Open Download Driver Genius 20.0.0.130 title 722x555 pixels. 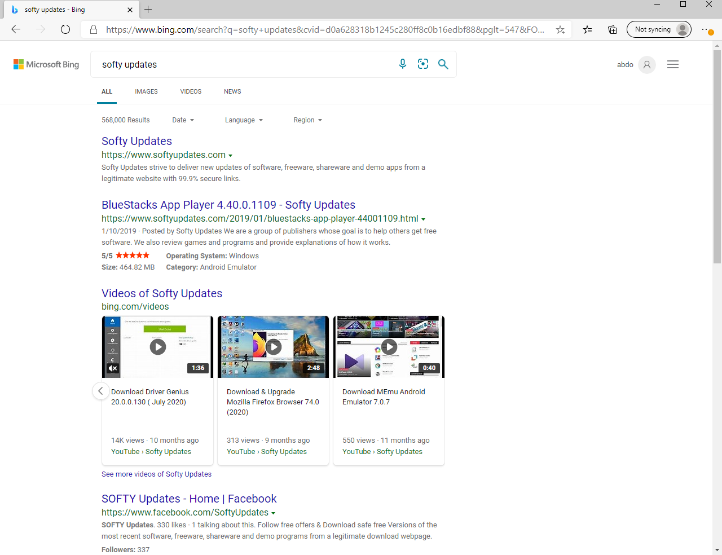pos(149,397)
